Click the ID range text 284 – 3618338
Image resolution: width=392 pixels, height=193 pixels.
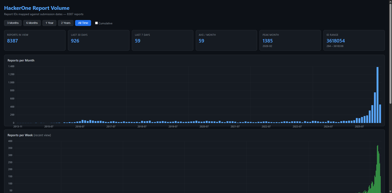(x=335, y=46)
